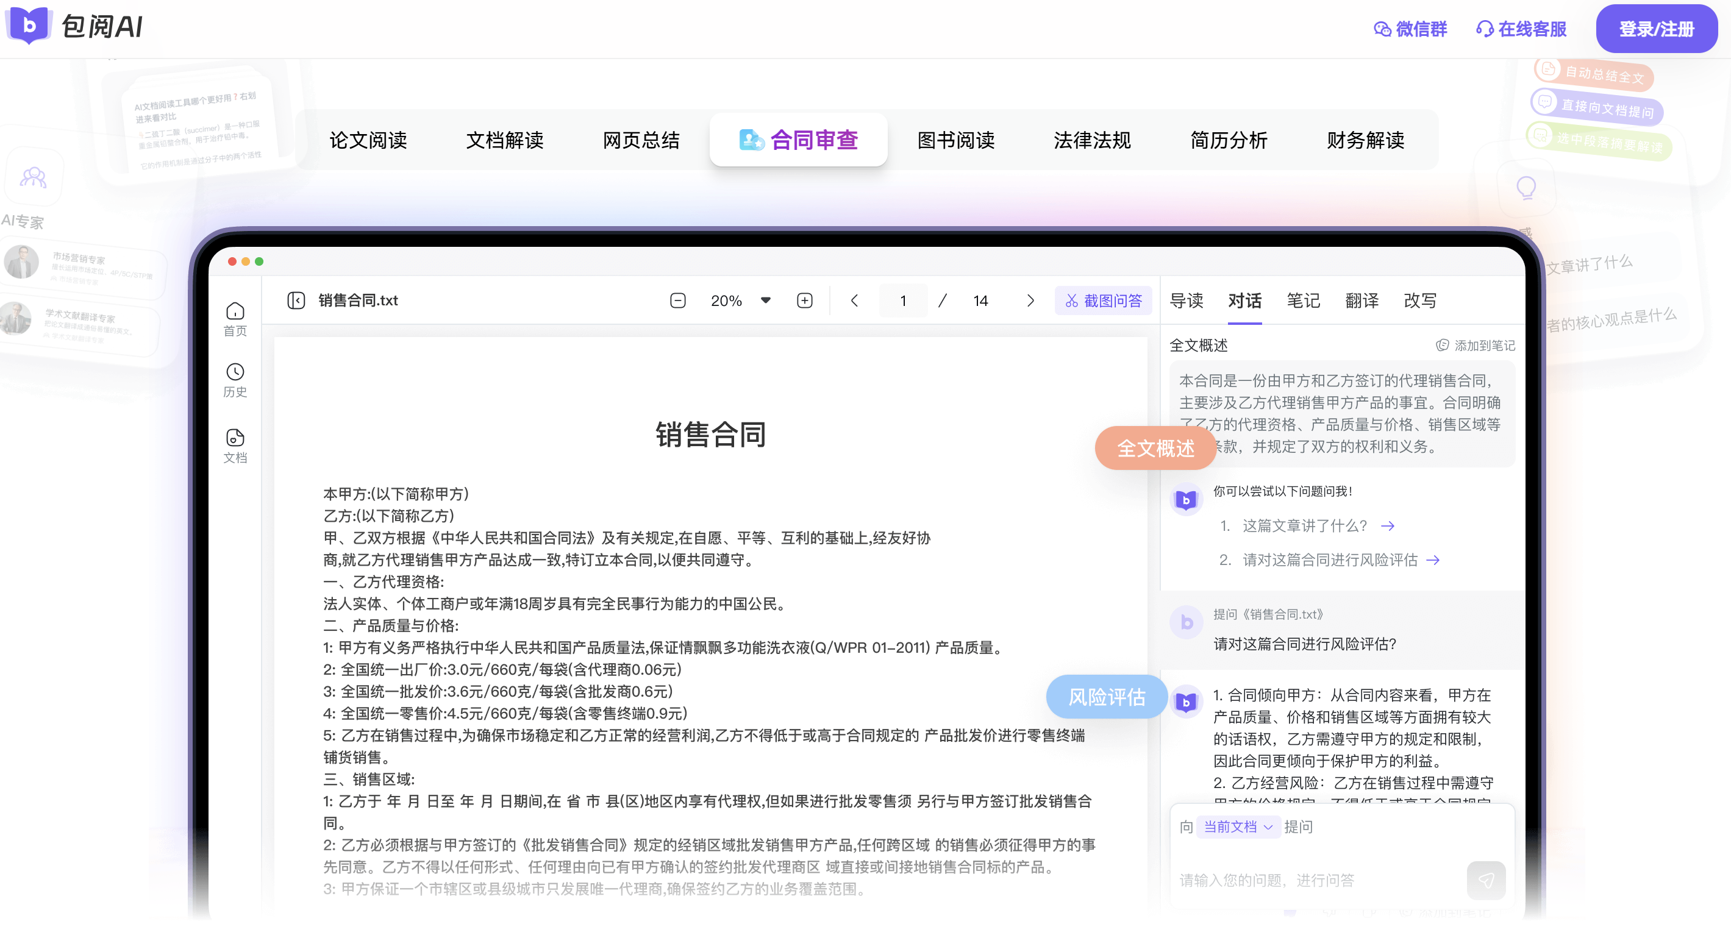1731x938 pixels.
Task: Switch to the 翻译 tab
Action: coord(1362,300)
